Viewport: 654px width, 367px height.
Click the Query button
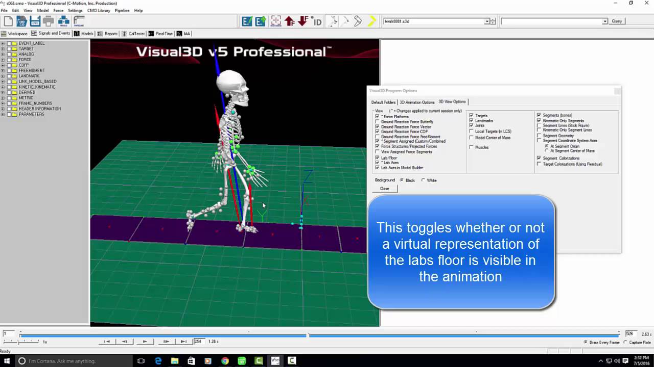click(x=617, y=21)
